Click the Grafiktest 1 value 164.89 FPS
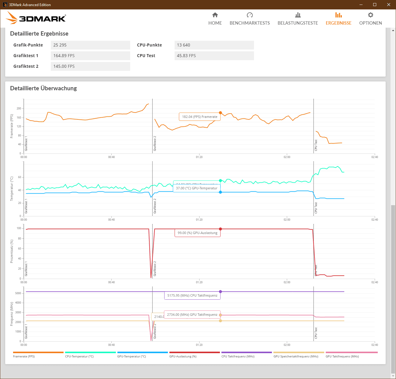 coord(90,56)
